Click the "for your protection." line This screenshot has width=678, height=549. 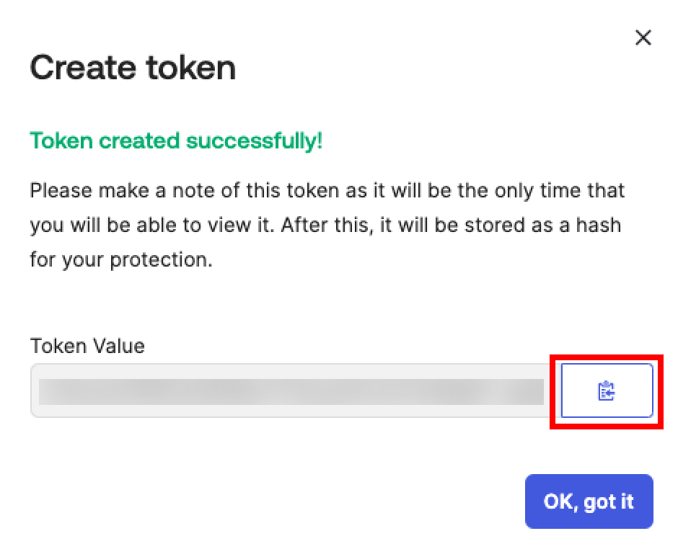pyautogui.click(x=121, y=259)
